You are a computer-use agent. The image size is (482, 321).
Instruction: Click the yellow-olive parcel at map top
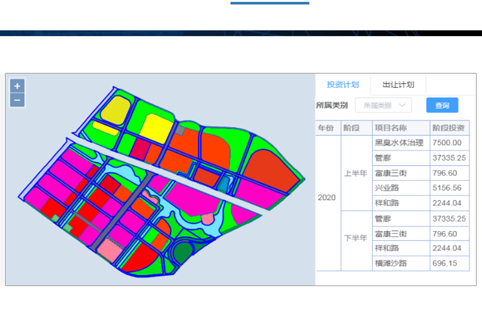[x=115, y=110]
